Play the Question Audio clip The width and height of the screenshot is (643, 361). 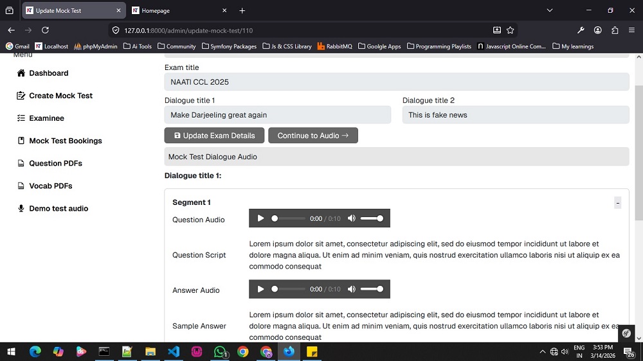tap(260, 218)
